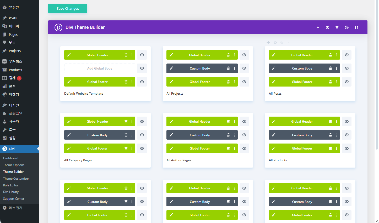379x223 pixels.
Task: Toggle Global Header visibility in All Products
Action: (x=346, y=122)
